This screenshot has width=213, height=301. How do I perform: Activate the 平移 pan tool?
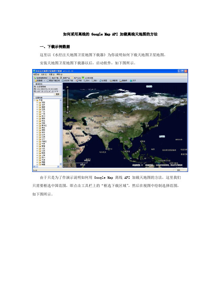[79, 81]
